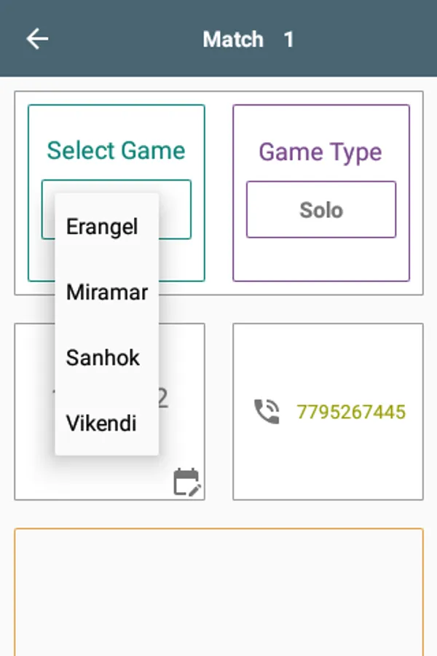The height and width of the screenshot is (656, 437).
Task: Click the Select Game heading
Action: (117, 151)
